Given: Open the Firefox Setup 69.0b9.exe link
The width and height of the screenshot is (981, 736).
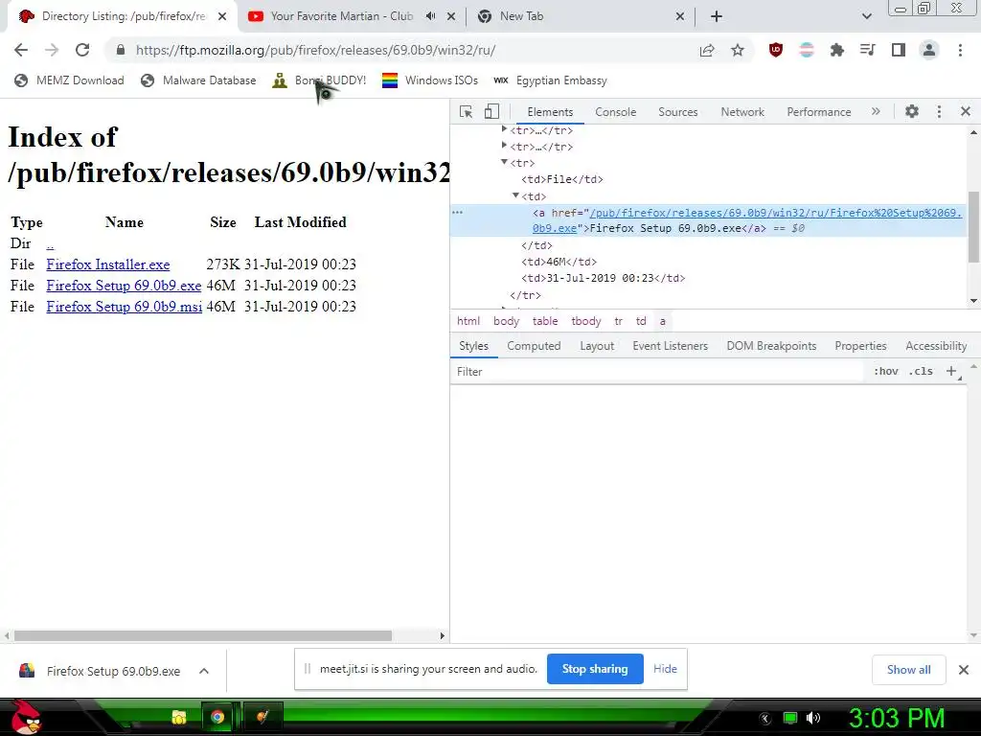Looking at the screenshot, I should coord(124,286).
